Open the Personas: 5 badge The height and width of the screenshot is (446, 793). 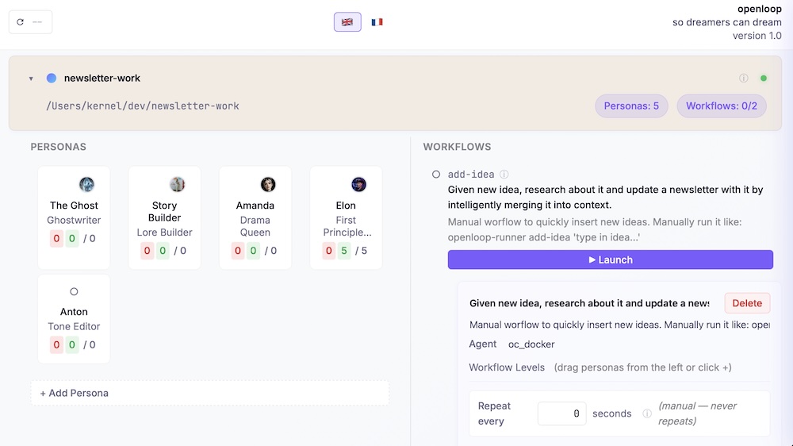point(631,106)
